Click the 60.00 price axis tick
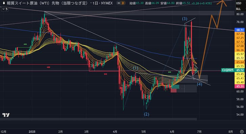246x134 pixels. coord(240,92)
